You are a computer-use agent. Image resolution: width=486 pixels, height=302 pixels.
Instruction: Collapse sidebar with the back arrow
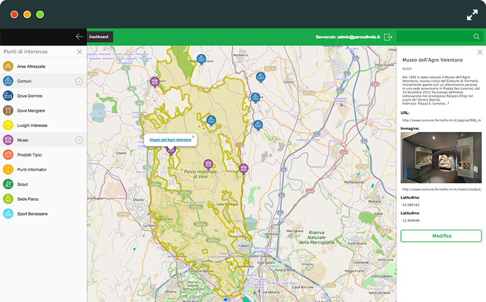point(79,37)
